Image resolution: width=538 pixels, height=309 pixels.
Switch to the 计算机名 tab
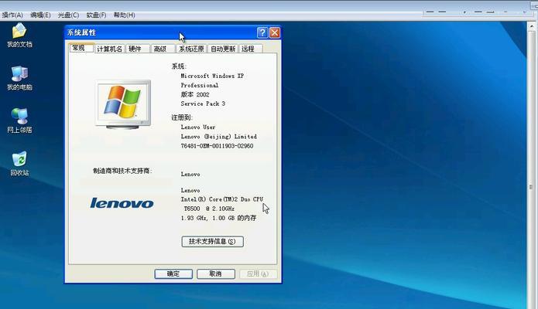pyautogui.click(x=109, y=49)
